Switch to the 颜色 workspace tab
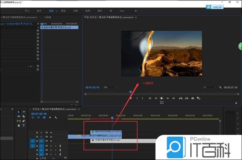 63,11
